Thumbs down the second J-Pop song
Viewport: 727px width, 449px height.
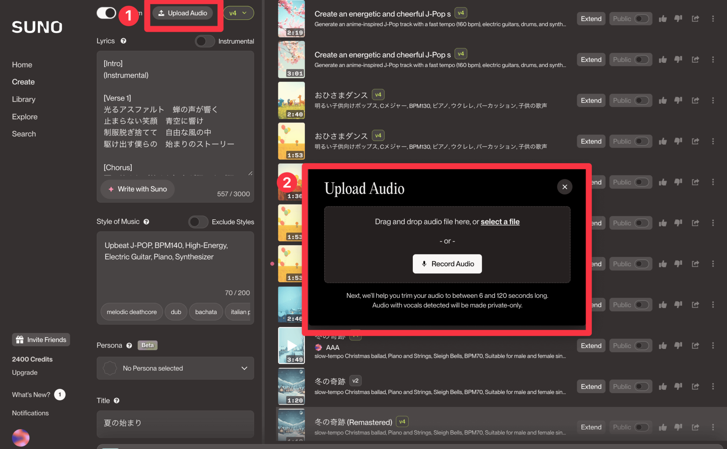(x=678, y=60)
